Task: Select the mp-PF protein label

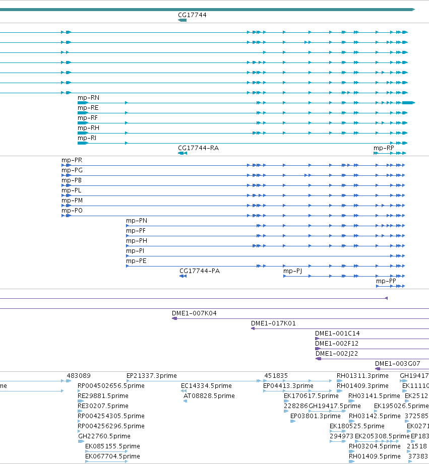Action: [x=136, y=231]
